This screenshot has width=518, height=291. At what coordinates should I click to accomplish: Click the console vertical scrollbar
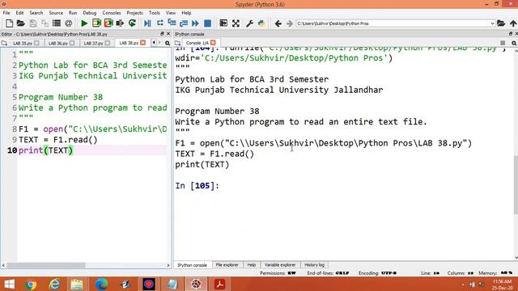coord(516,184)
